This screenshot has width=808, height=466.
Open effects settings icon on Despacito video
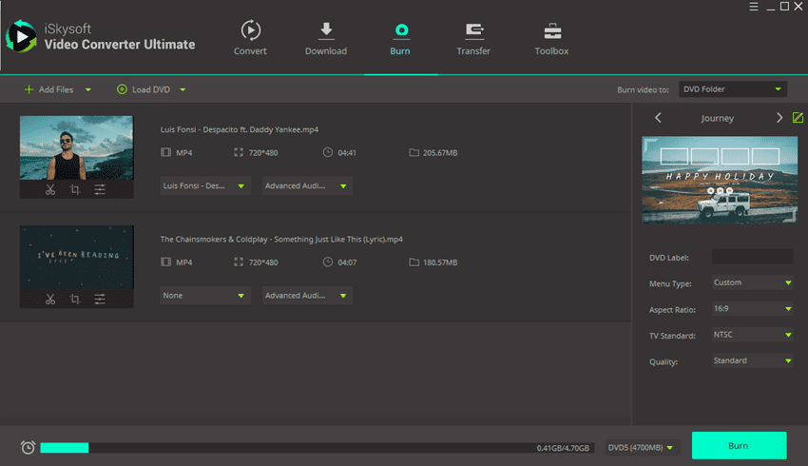click(x=100, y=190)
